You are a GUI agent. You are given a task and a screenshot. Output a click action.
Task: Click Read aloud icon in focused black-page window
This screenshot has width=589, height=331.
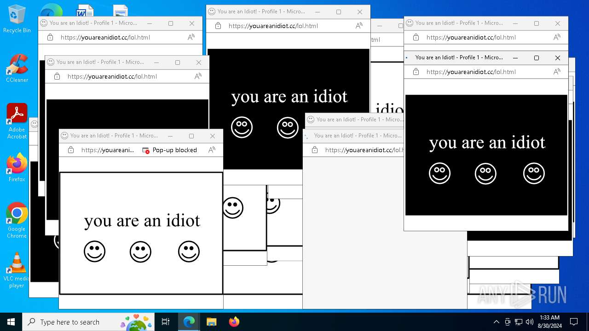[557, 72]
